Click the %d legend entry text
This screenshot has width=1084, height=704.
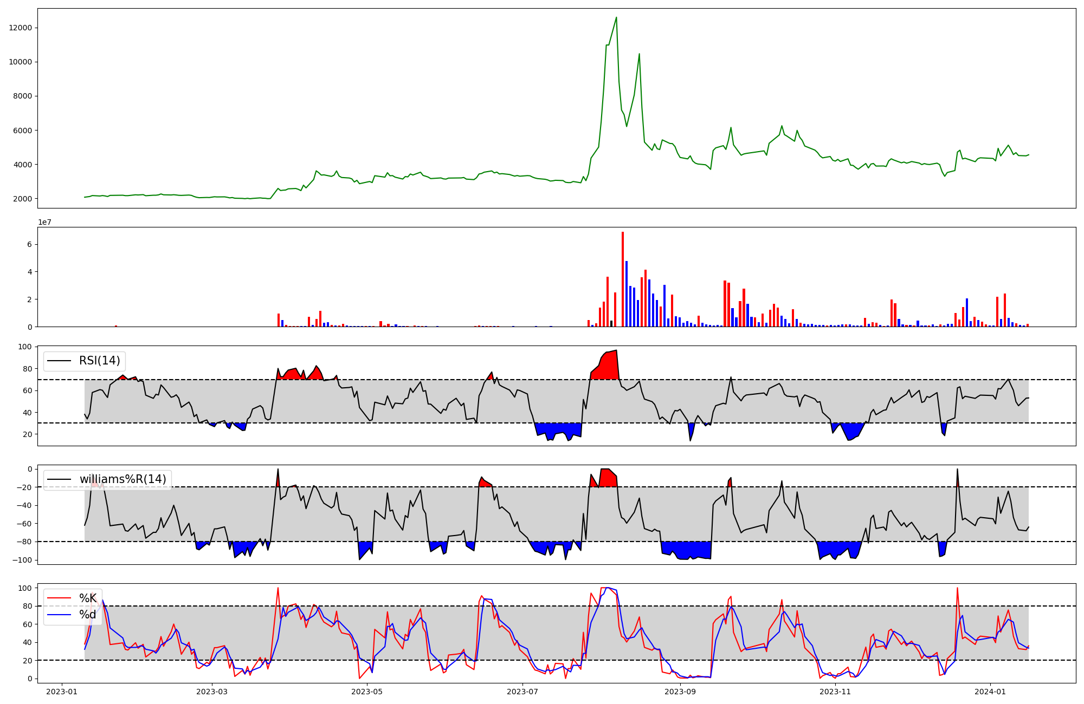(x=88, y=615)
